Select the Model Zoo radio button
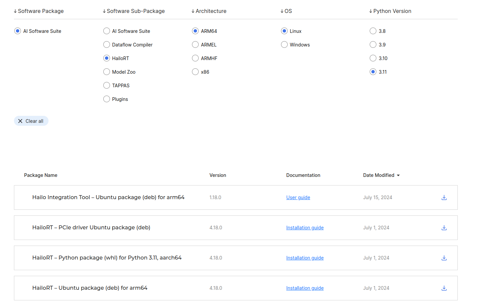The height and width of the screenshot is (308, 480). (x=107, y=72)
